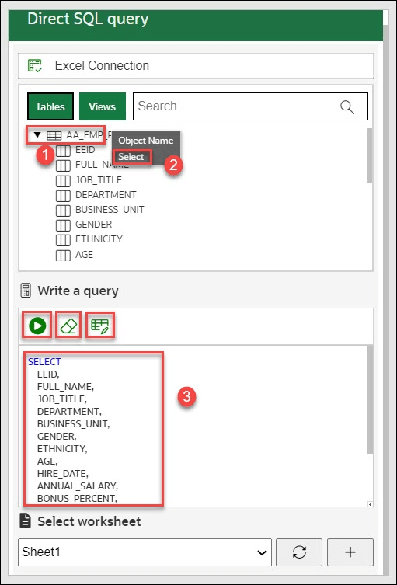Viewport: 397px width, 585px height.
Task: Click the query editor vertical scrollbar
Action: click(370, 400)
